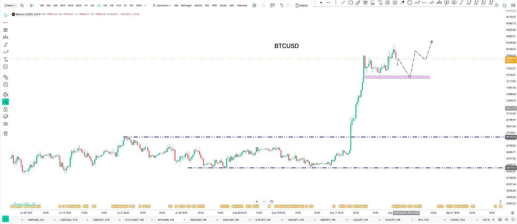Toggle stay-in-drawing mode
Image resolution: width=517 pixels, height=224 pixels.
5,102
